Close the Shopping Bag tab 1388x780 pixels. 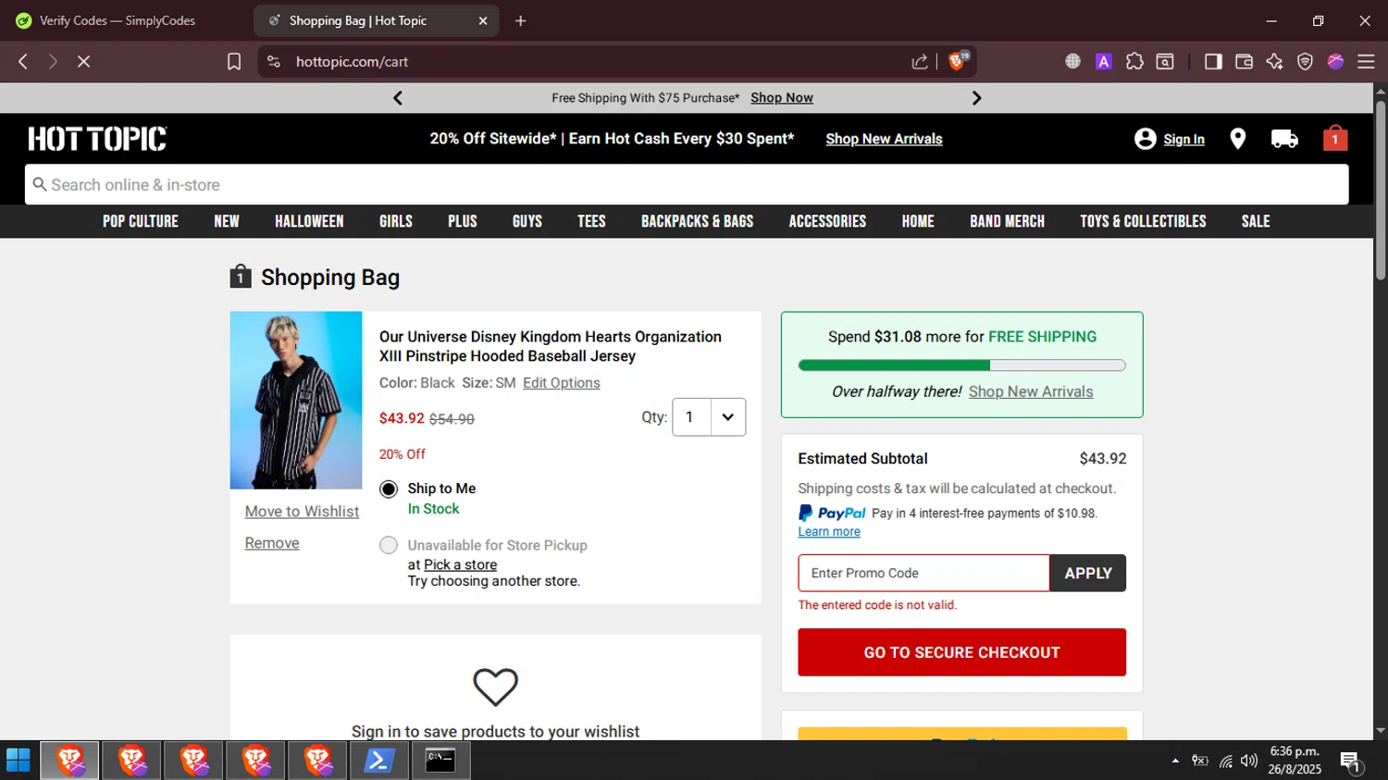[x=483, y=20]
